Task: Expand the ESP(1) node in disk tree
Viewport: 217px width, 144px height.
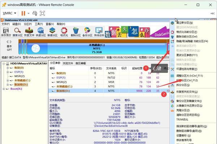Action: (x=8, y=72)
